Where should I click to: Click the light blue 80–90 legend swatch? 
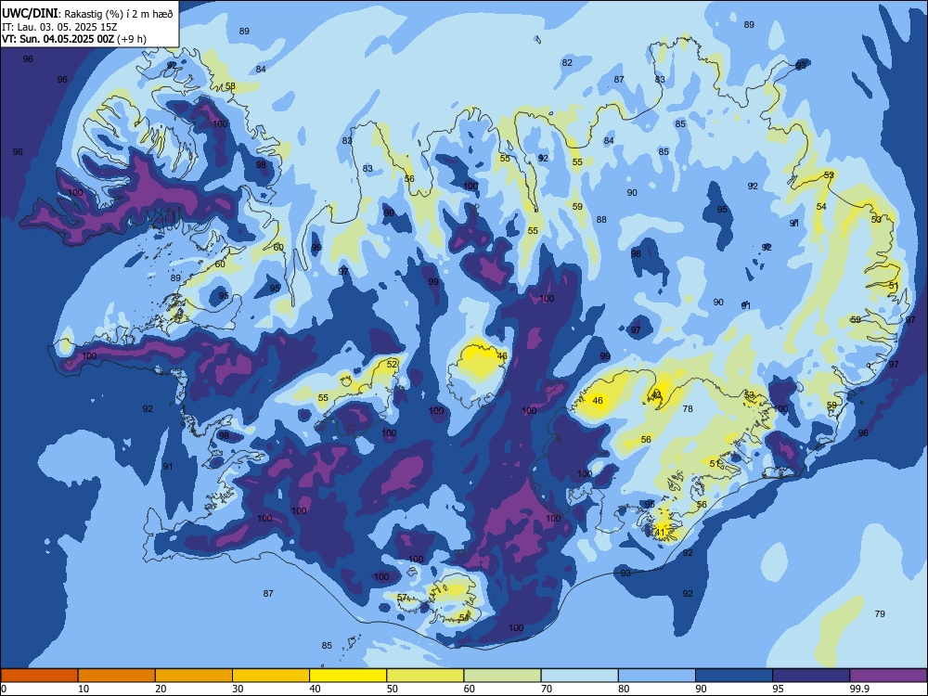657,676
